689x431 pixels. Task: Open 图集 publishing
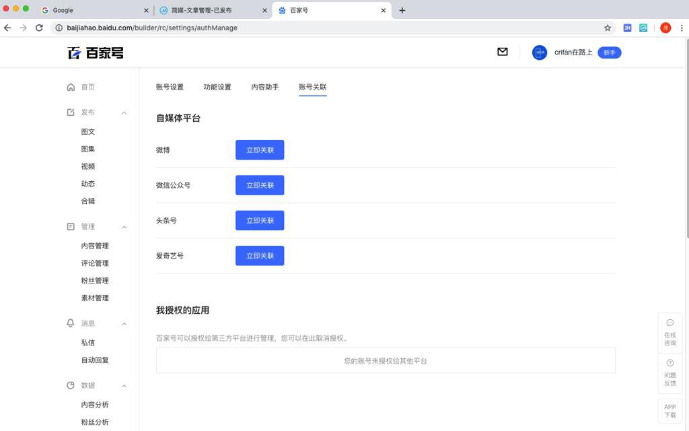pos(88,149)
